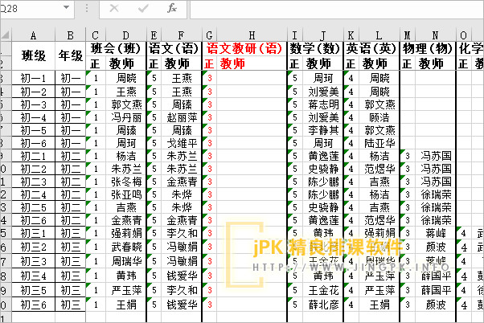Select the 英语(英) header cell

point(371,48)
